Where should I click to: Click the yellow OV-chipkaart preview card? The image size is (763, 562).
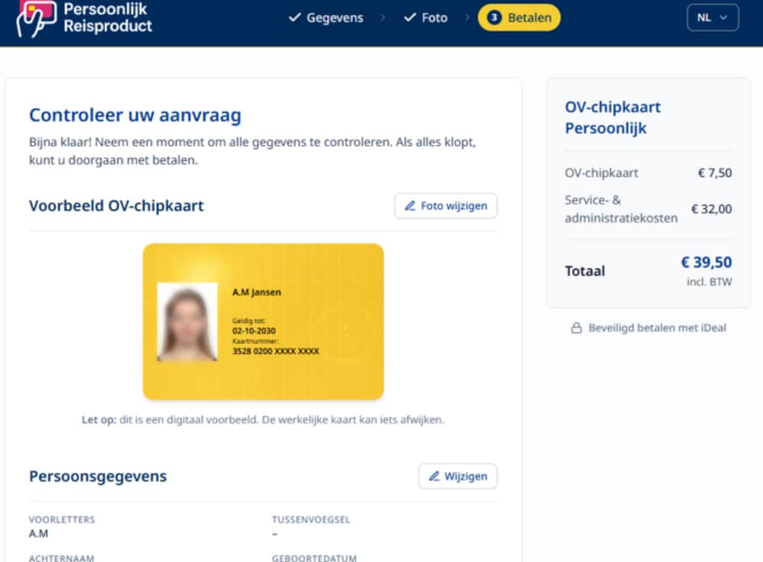(306, 368)
